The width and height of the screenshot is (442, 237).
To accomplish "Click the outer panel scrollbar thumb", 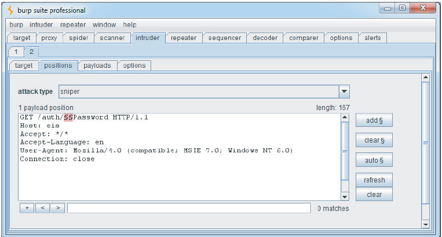I will (425, 143).
